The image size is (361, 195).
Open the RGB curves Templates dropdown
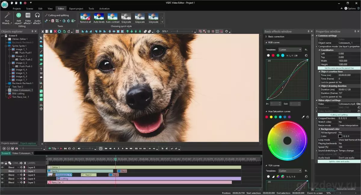tap(290, 50)
